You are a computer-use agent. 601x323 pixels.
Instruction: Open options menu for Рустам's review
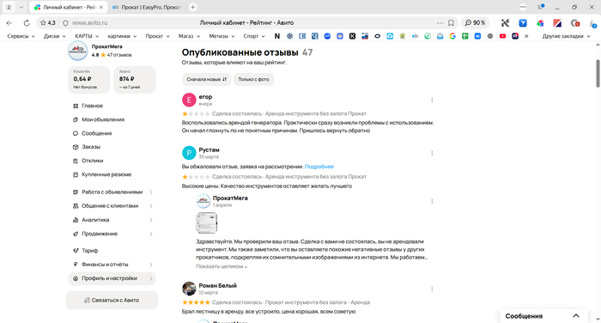pyautogui.click(x=432, y=154)
